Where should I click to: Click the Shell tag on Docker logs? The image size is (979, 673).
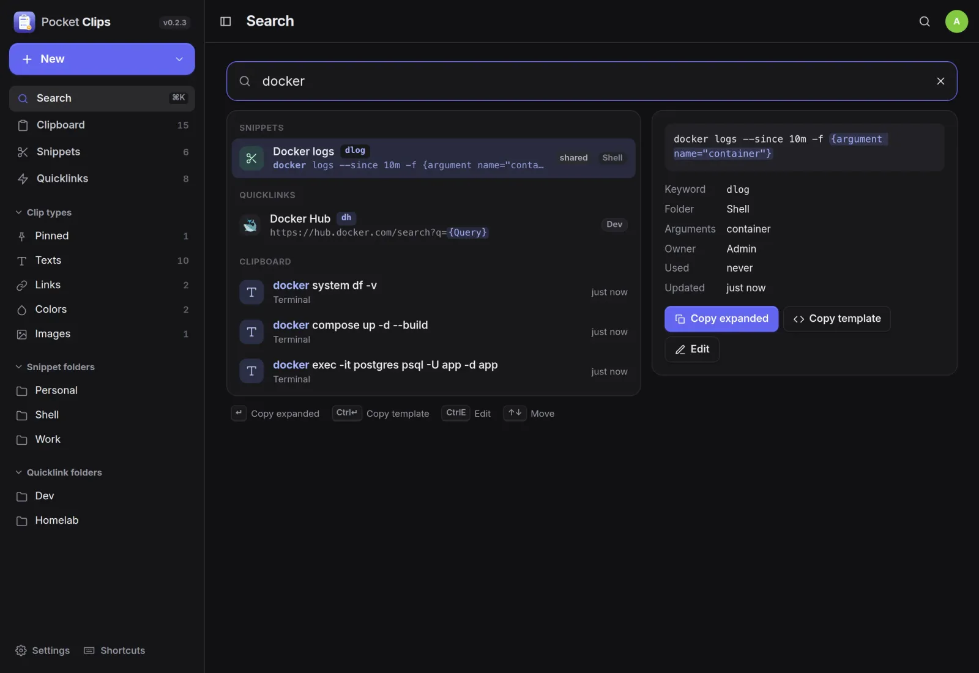click(x=612, y=158)
